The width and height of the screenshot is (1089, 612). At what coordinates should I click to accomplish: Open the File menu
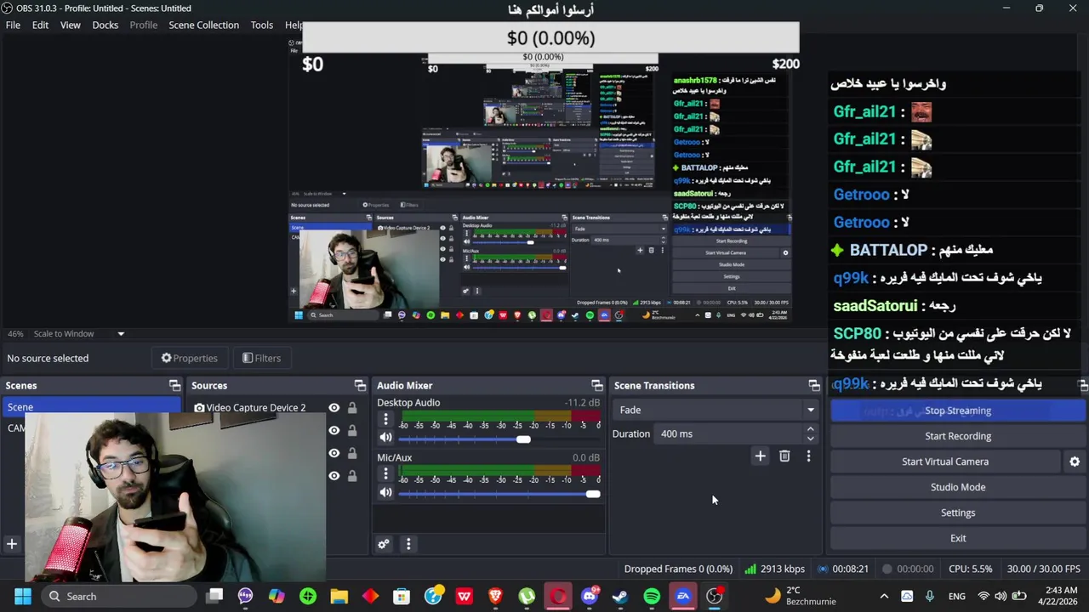[13, 25]
